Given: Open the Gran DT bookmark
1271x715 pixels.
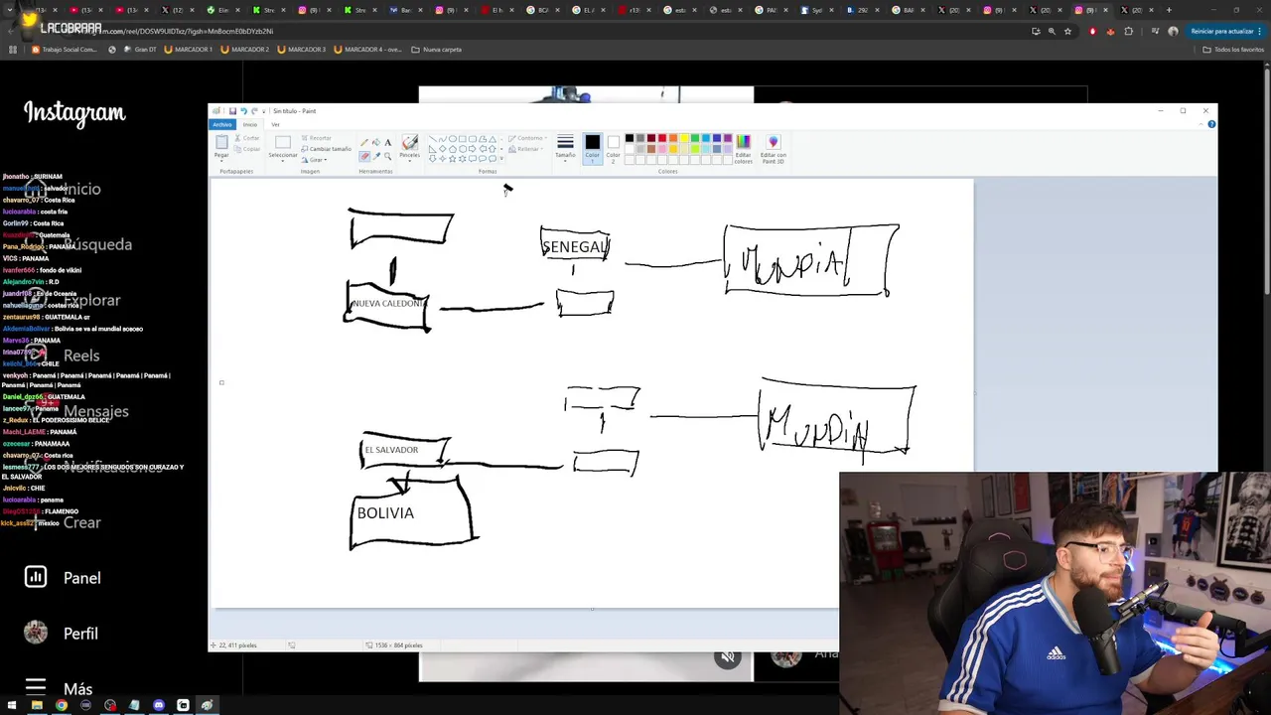Looking at the screenshot, I should click(x=140, y=49).
